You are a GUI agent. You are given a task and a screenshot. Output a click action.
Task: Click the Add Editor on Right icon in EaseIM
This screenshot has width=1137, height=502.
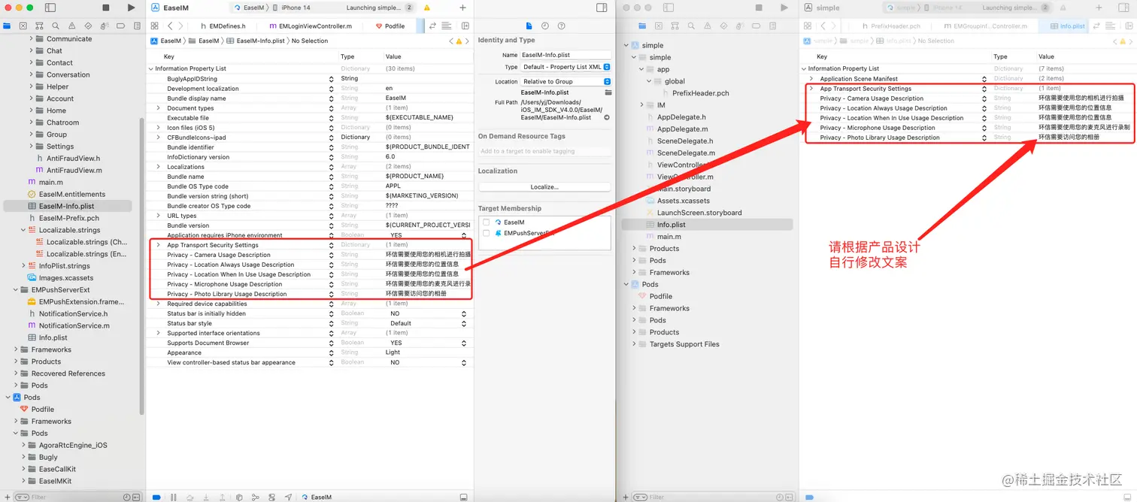point(464,26)
